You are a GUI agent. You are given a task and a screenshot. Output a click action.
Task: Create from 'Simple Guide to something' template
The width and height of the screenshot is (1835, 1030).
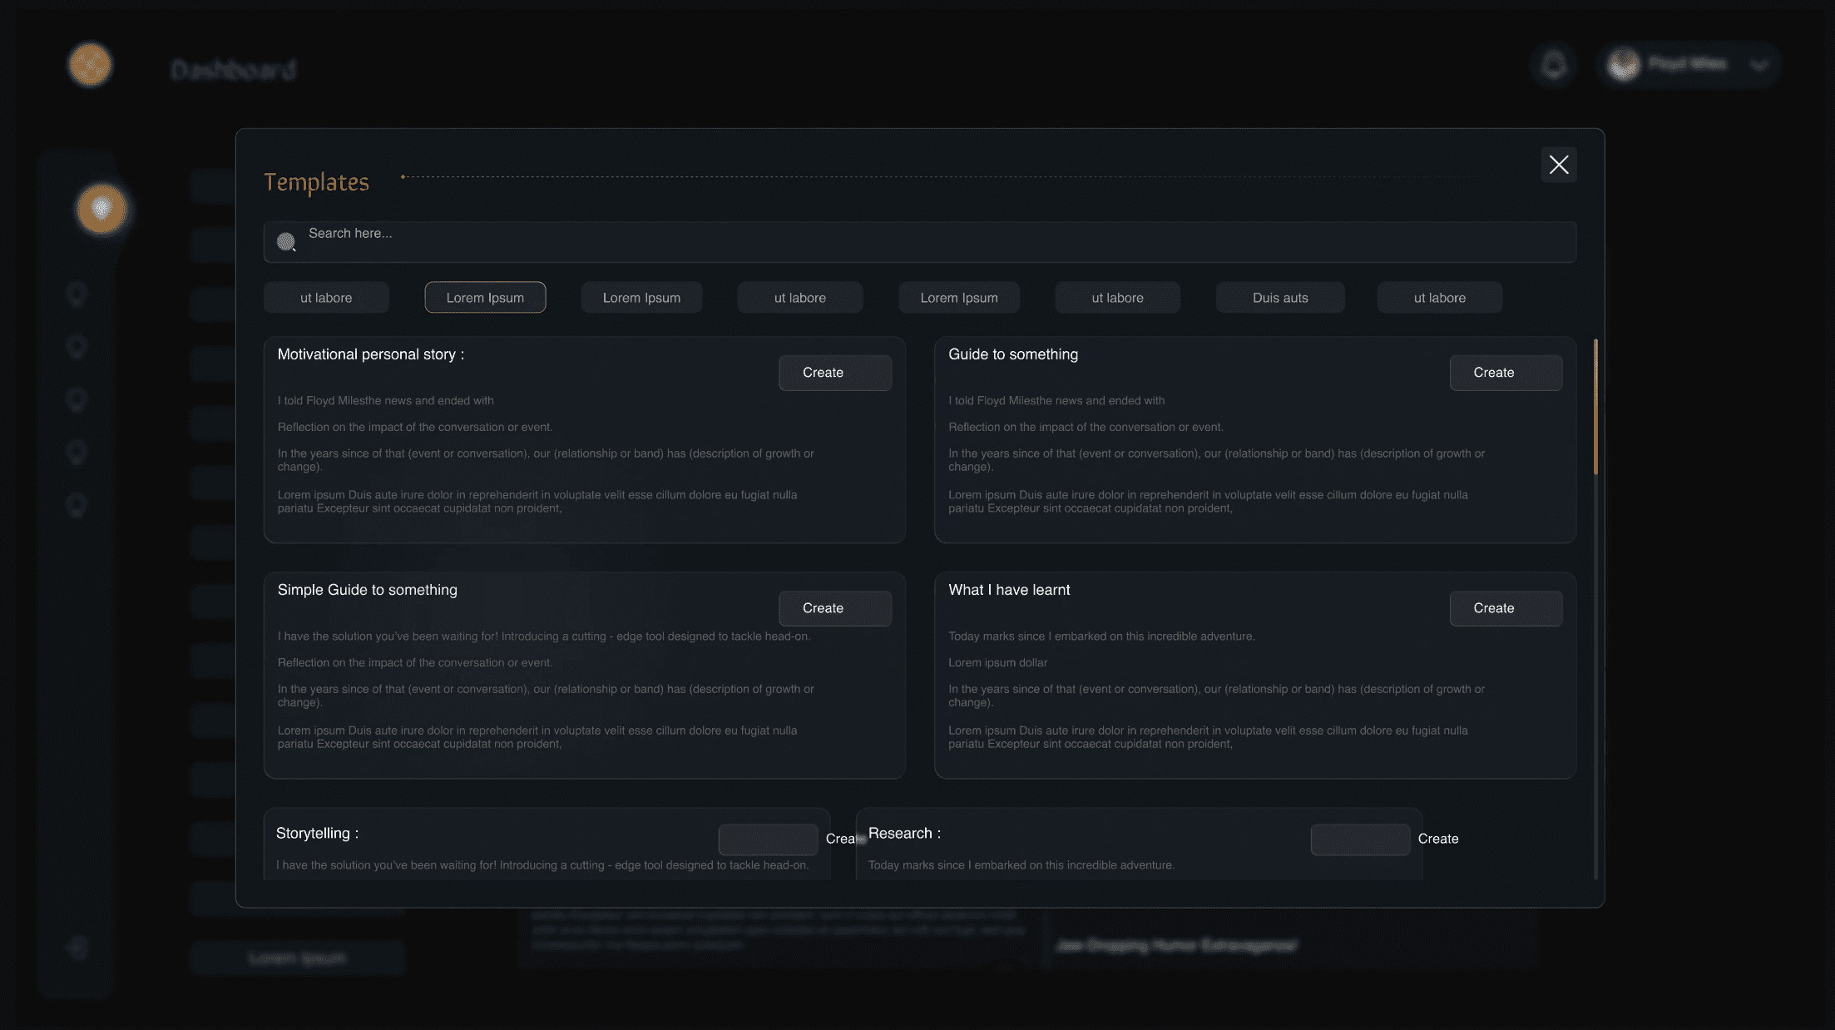(834, 608)
